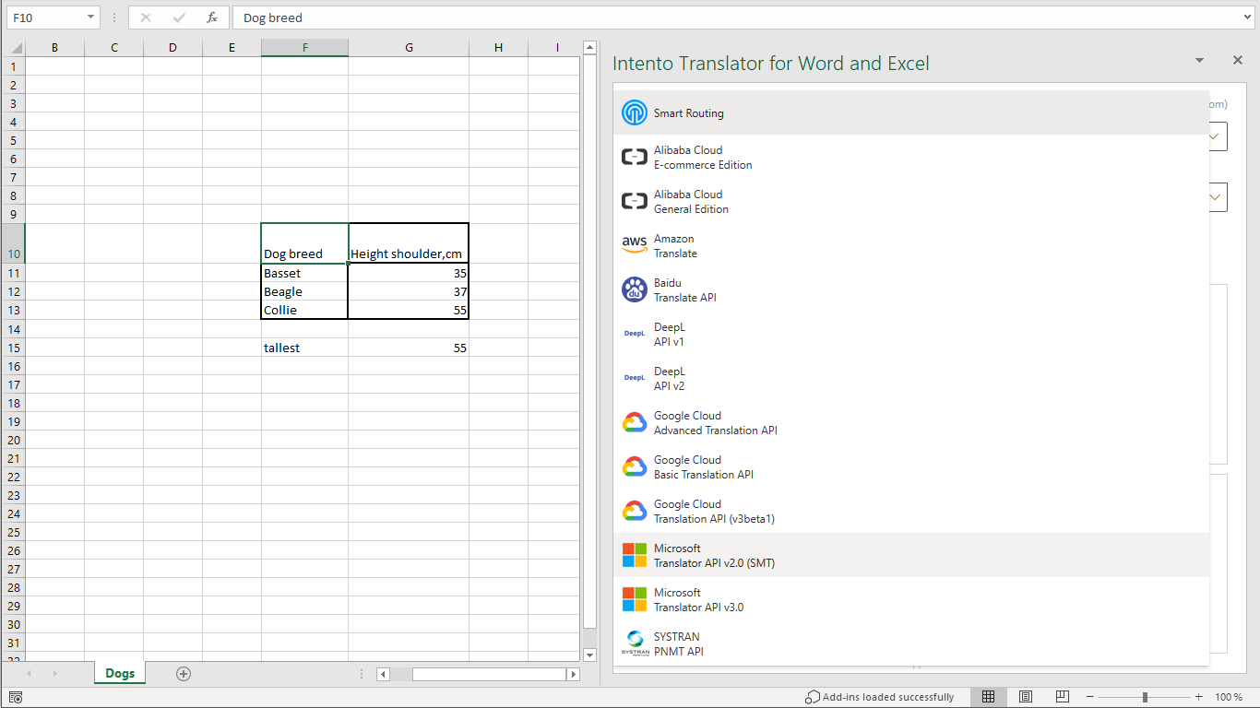Click the macro recording status bar icon
The width and height of the screenshot is (1260, 708).
click(15, 698)
